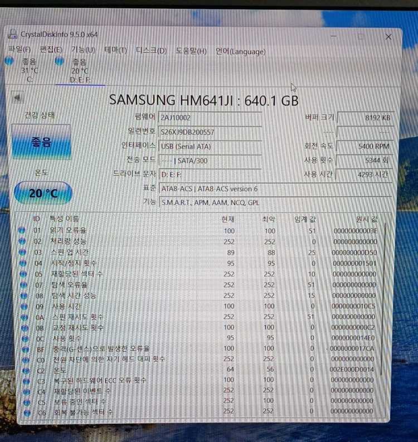Click status icon for 03 스핀 업 시간
This screenshot has width=418, height=442.
[x=22, y=252]
